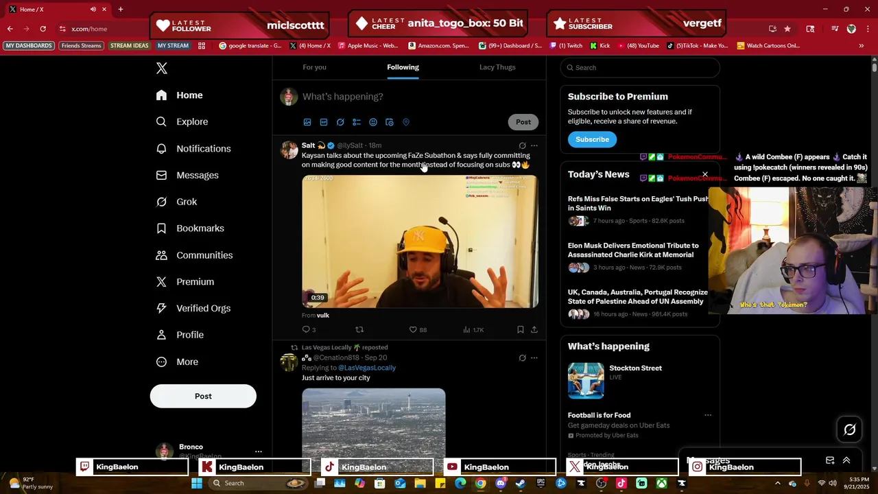Switch to the For you tab
878x494 pixels.
(x=314, y=67)
